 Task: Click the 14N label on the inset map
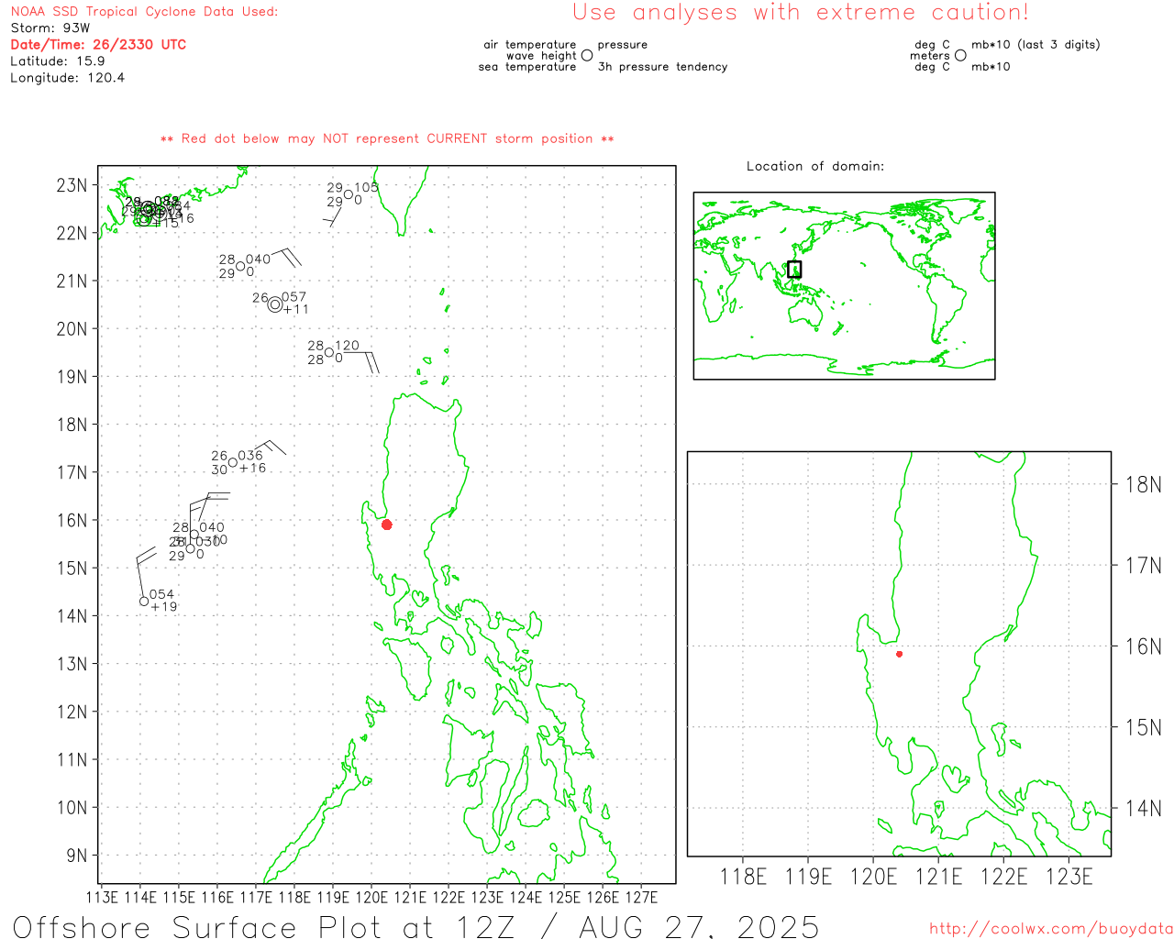[x=1143, y=808]
